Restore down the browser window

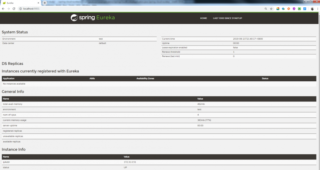pyautogui.click(x=310, y=1)
